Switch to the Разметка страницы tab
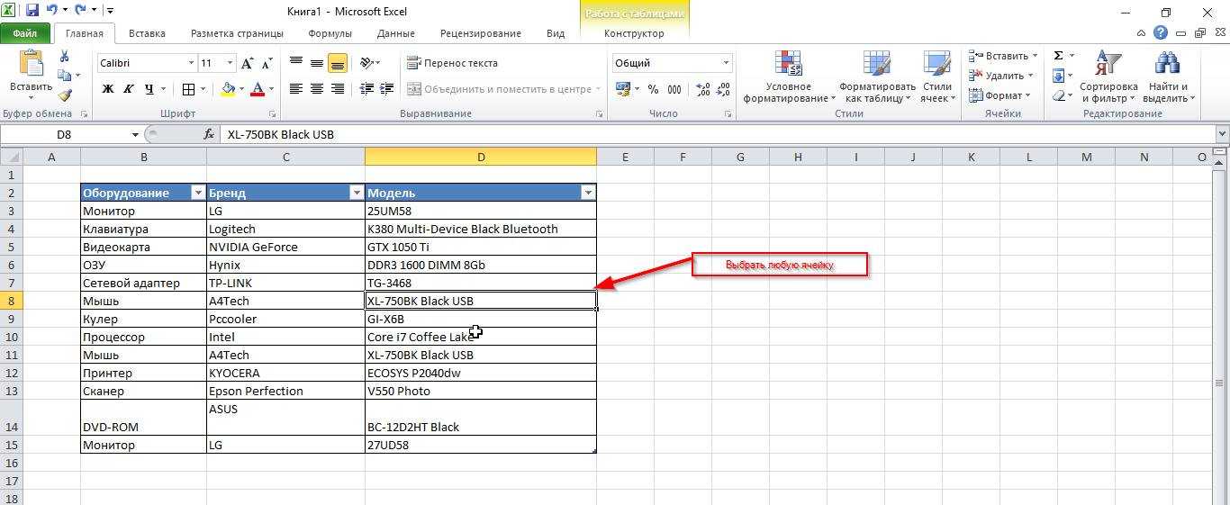Image resolution: width=1230 pixels, height=505 pixels. coord(237,33)
